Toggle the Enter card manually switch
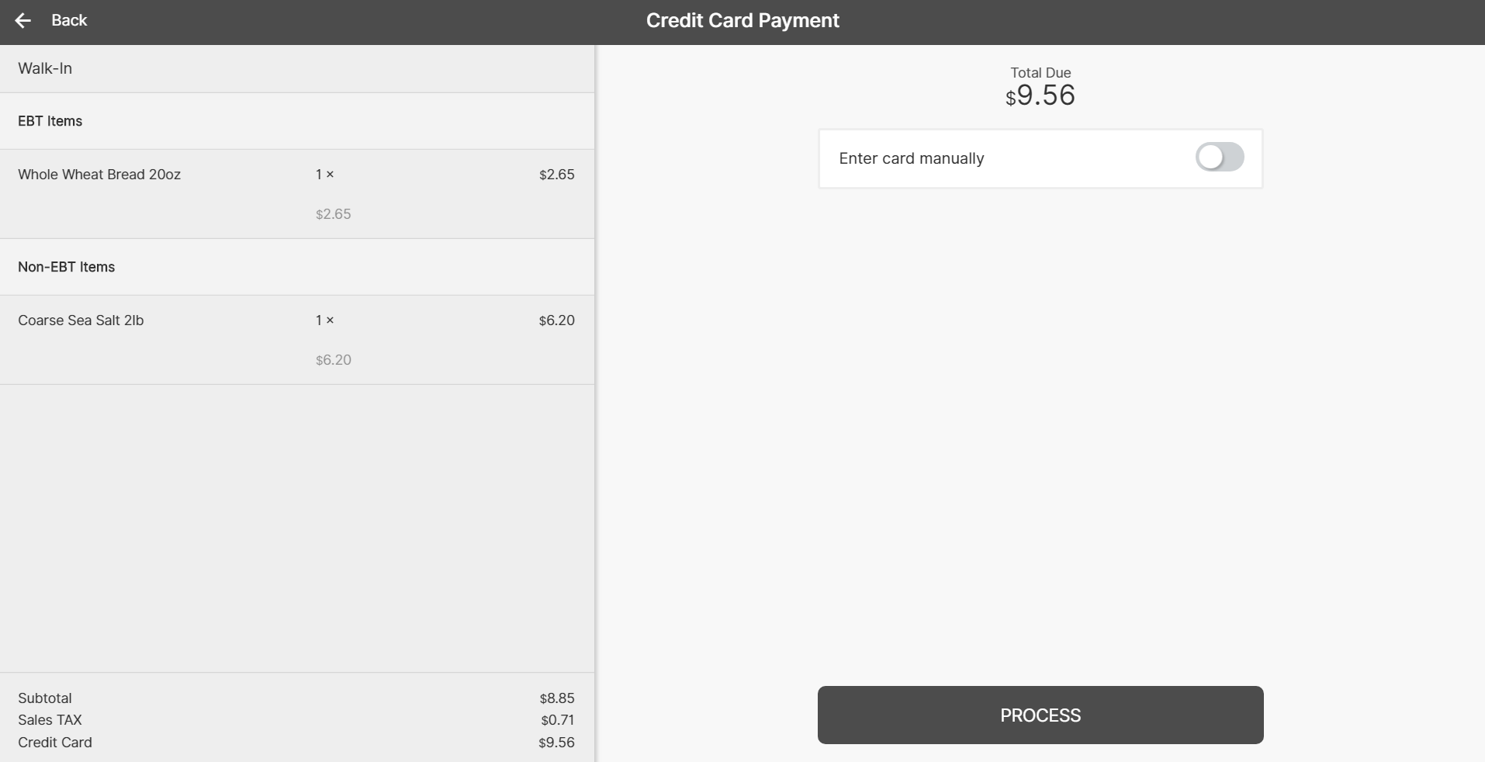1485x762 pixels. [x=1219, y=158]
